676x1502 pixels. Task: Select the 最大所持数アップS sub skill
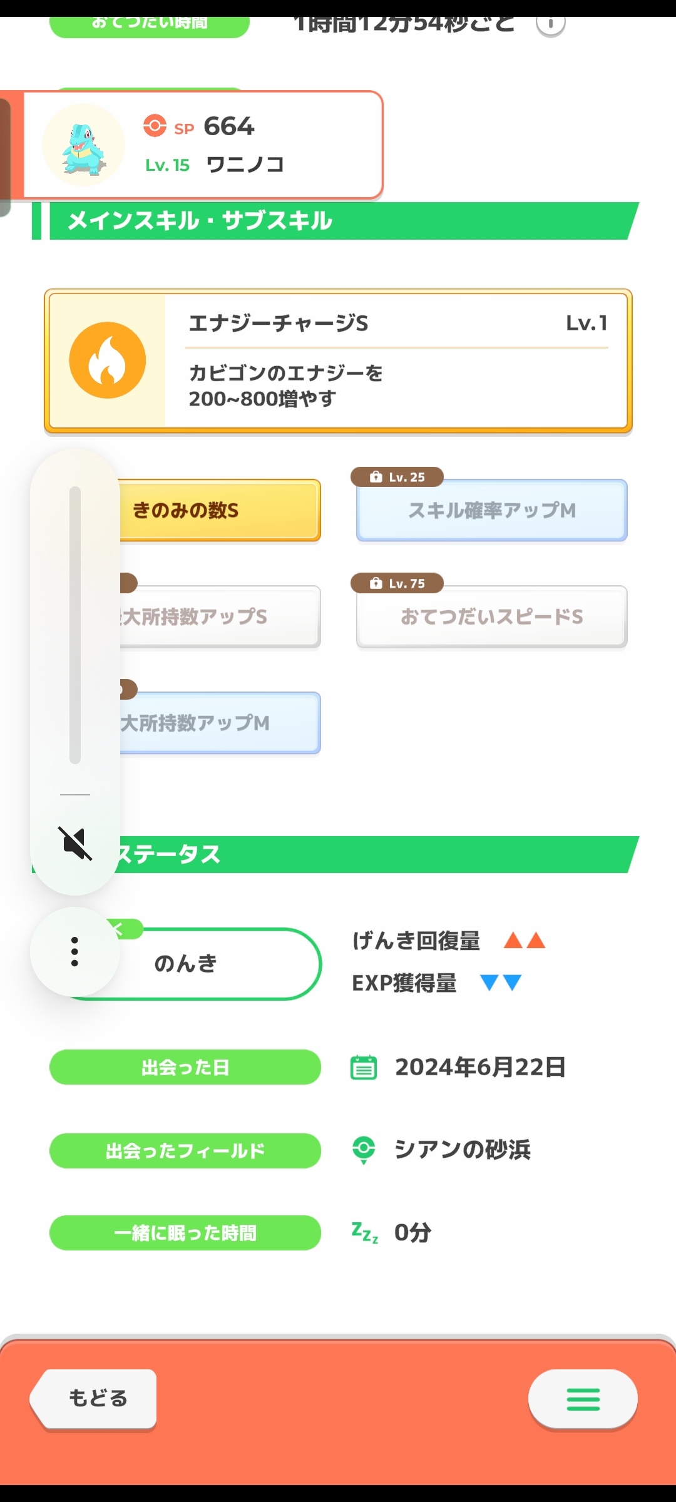pyautogui.click(x=219, y=617)
